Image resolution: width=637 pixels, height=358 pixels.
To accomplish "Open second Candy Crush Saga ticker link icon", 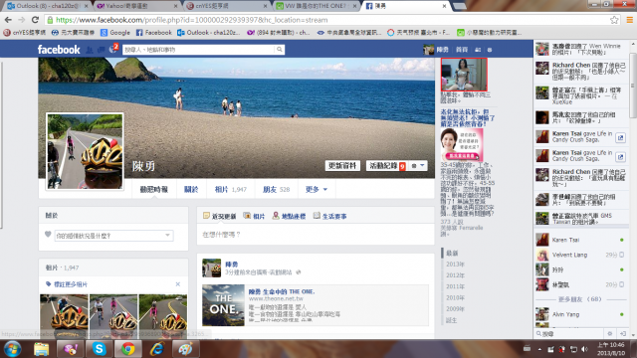I will click(x=620, y=157).
